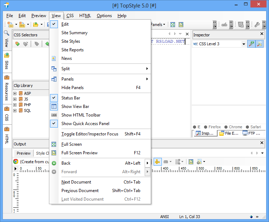Screen dimensions: 269x222
Task: Click the Full Screen toolbar icon beside Panels
Action: [x=173, y=25]
